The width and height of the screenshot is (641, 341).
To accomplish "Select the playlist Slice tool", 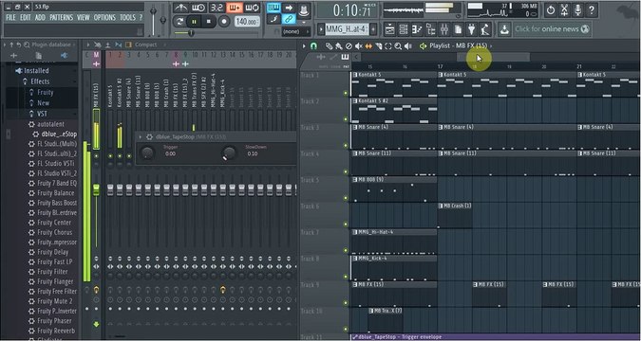I will [379, 46].
